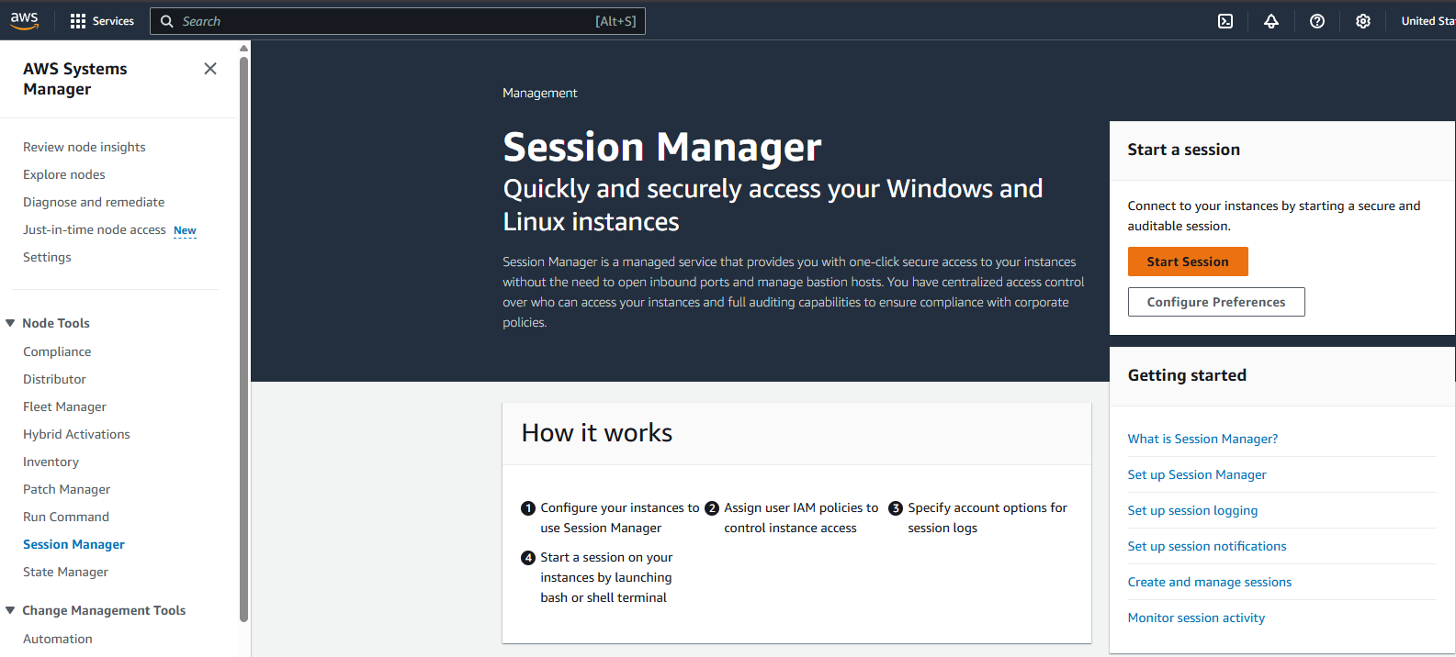Open Set up Session Manager link
The height and width of the screenshot is (657, 1456).
click(x=1197, y=474)
